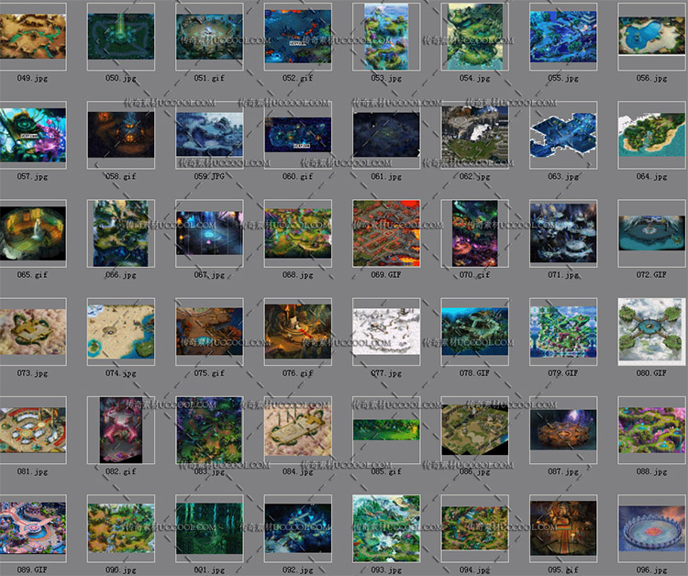This screenshot has height=576, width=688.
Task: Click the 059.JPG snowy thumbnail
Action: click(x=209, y=135)
